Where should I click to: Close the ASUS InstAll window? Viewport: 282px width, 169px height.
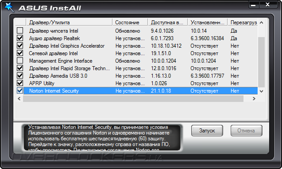click(x=268, y=4)
